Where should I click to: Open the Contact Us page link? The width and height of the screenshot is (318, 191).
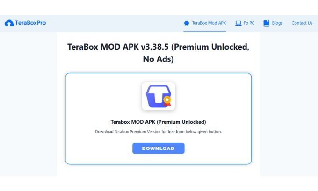pos(302,23)
